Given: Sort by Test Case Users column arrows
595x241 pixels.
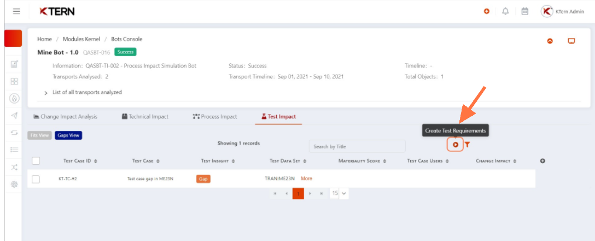Looking at the screenshot, I should (x=447, y=161).
